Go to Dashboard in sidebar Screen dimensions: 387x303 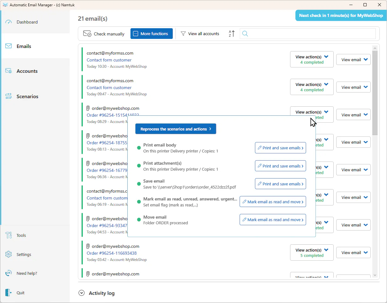(x=35, y=22)
